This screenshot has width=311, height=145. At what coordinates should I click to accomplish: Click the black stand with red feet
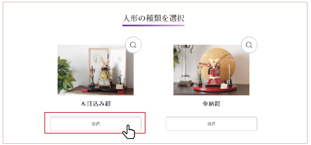(104, 89)
